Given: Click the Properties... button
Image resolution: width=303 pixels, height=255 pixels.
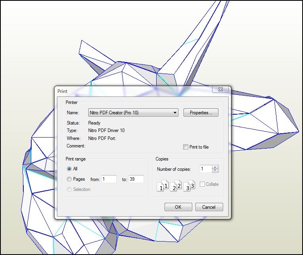Looking at the screenshot, I should point(201,112).
